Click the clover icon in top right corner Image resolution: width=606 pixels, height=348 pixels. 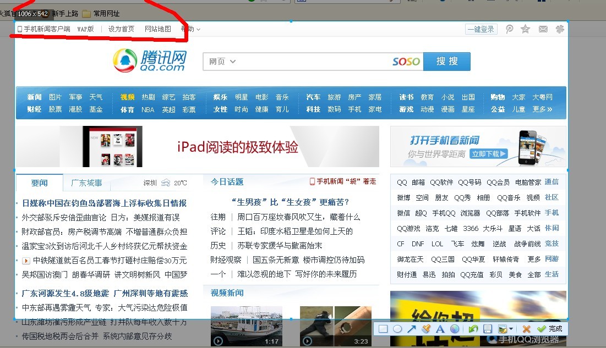click(561, 29)
